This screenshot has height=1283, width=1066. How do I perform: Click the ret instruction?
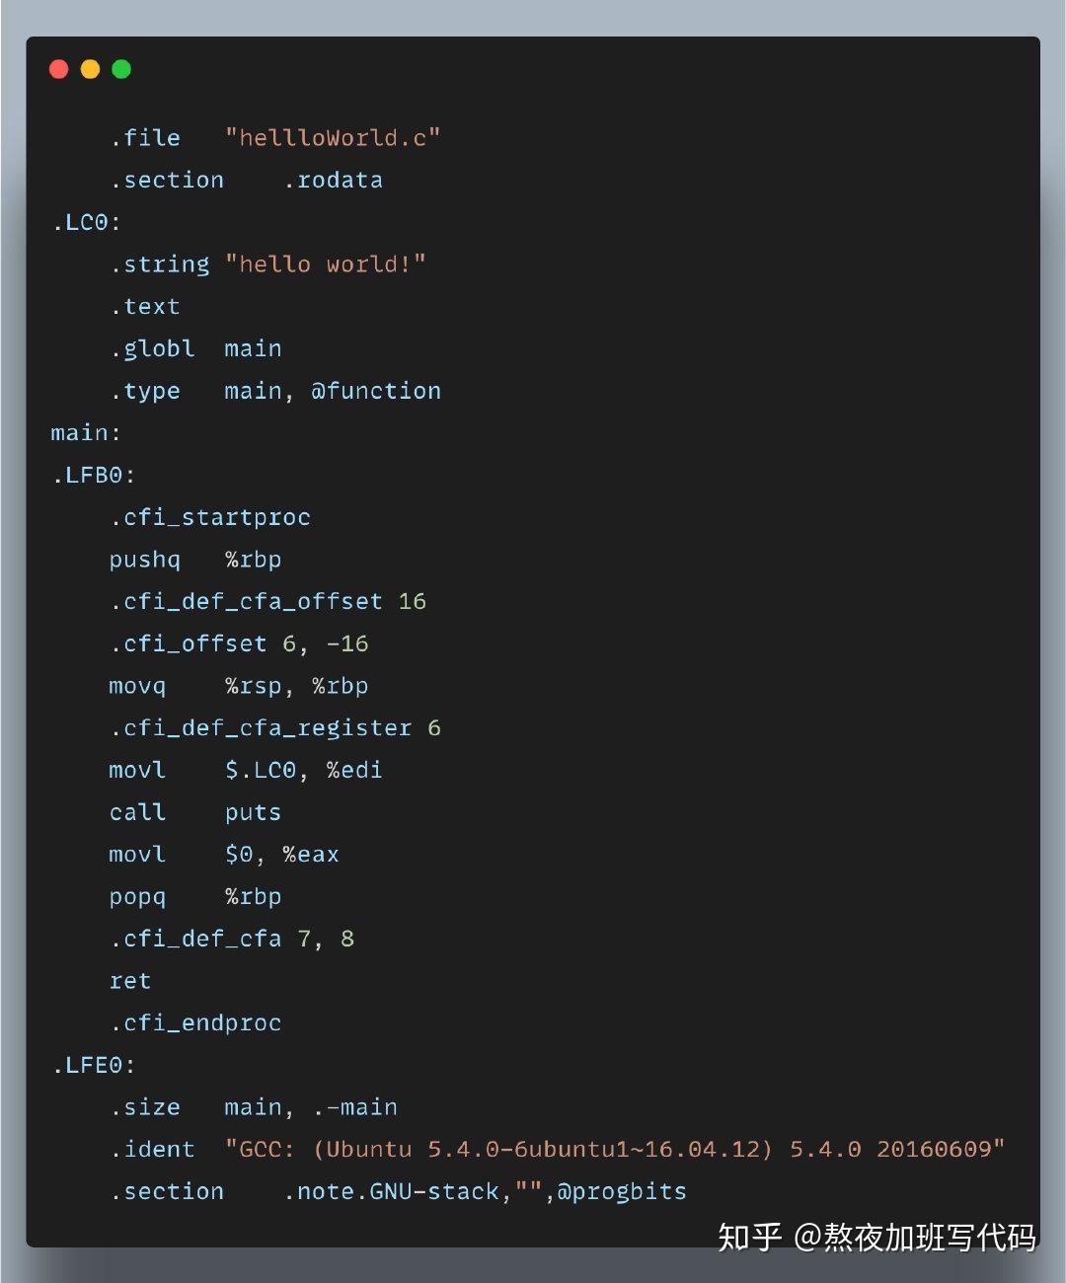pos(130,981)
